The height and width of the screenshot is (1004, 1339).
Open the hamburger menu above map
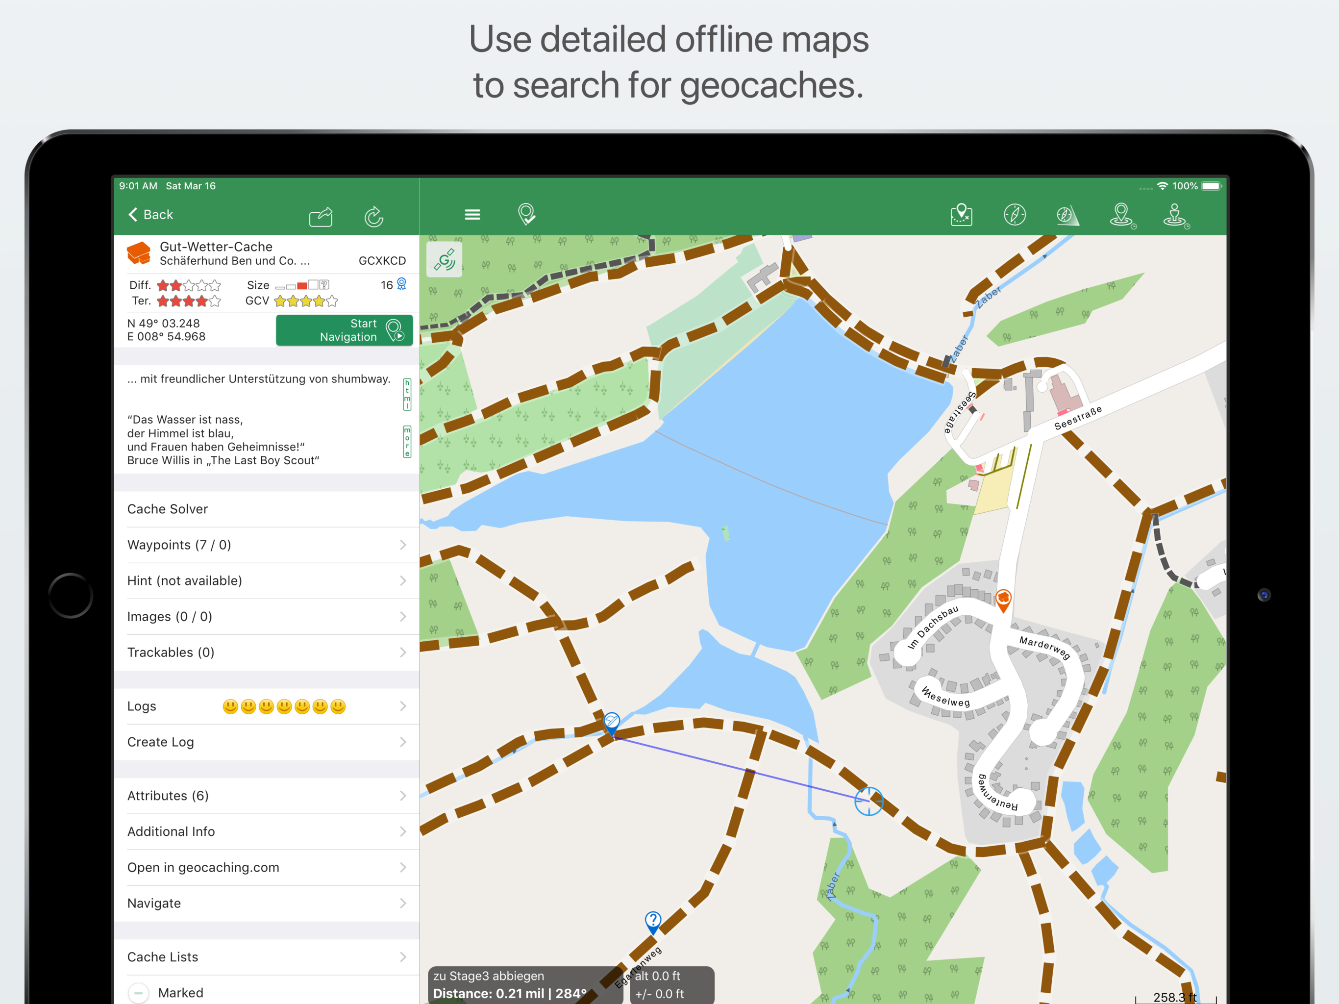click(472, 214)
